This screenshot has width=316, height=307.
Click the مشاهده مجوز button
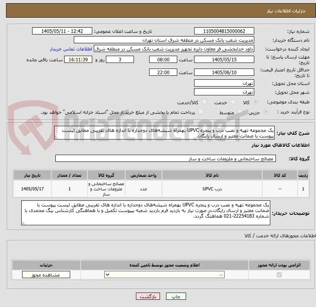[46, 275]
